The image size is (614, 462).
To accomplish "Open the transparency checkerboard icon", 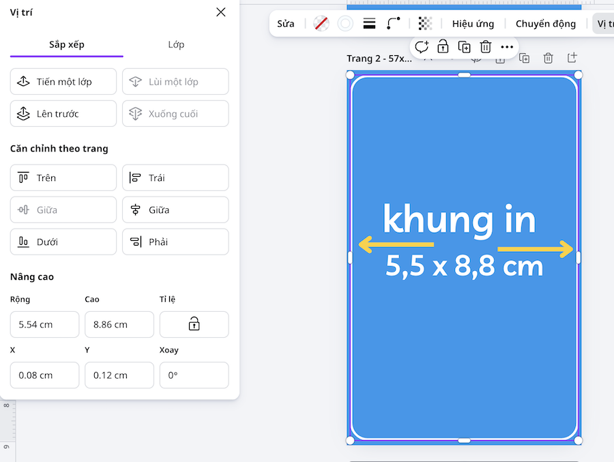I will pyautogui.click(x=425, y=24).
